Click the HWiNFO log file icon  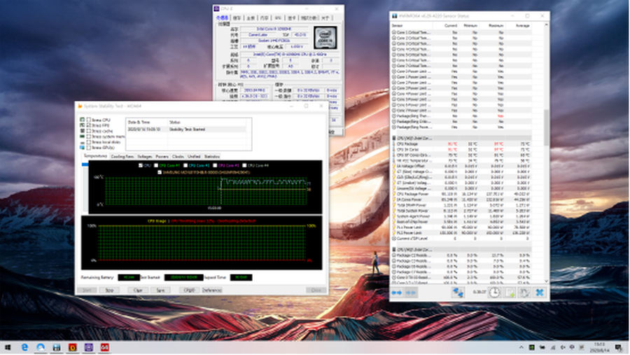pyautogui.click(x=509, y=292)
